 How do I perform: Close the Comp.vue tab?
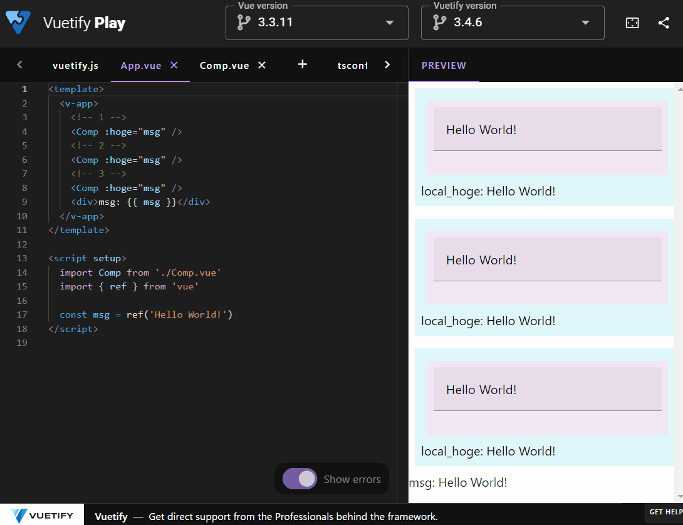click(x=261, y=64)
